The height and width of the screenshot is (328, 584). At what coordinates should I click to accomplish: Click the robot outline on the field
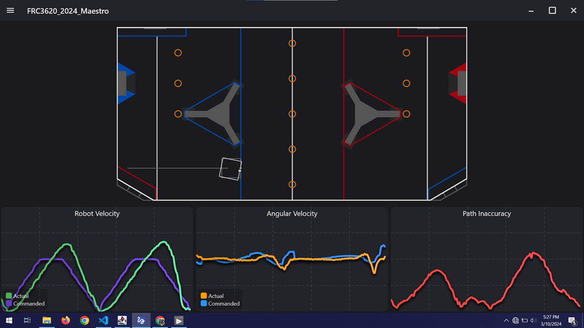[x=230, y=169]
